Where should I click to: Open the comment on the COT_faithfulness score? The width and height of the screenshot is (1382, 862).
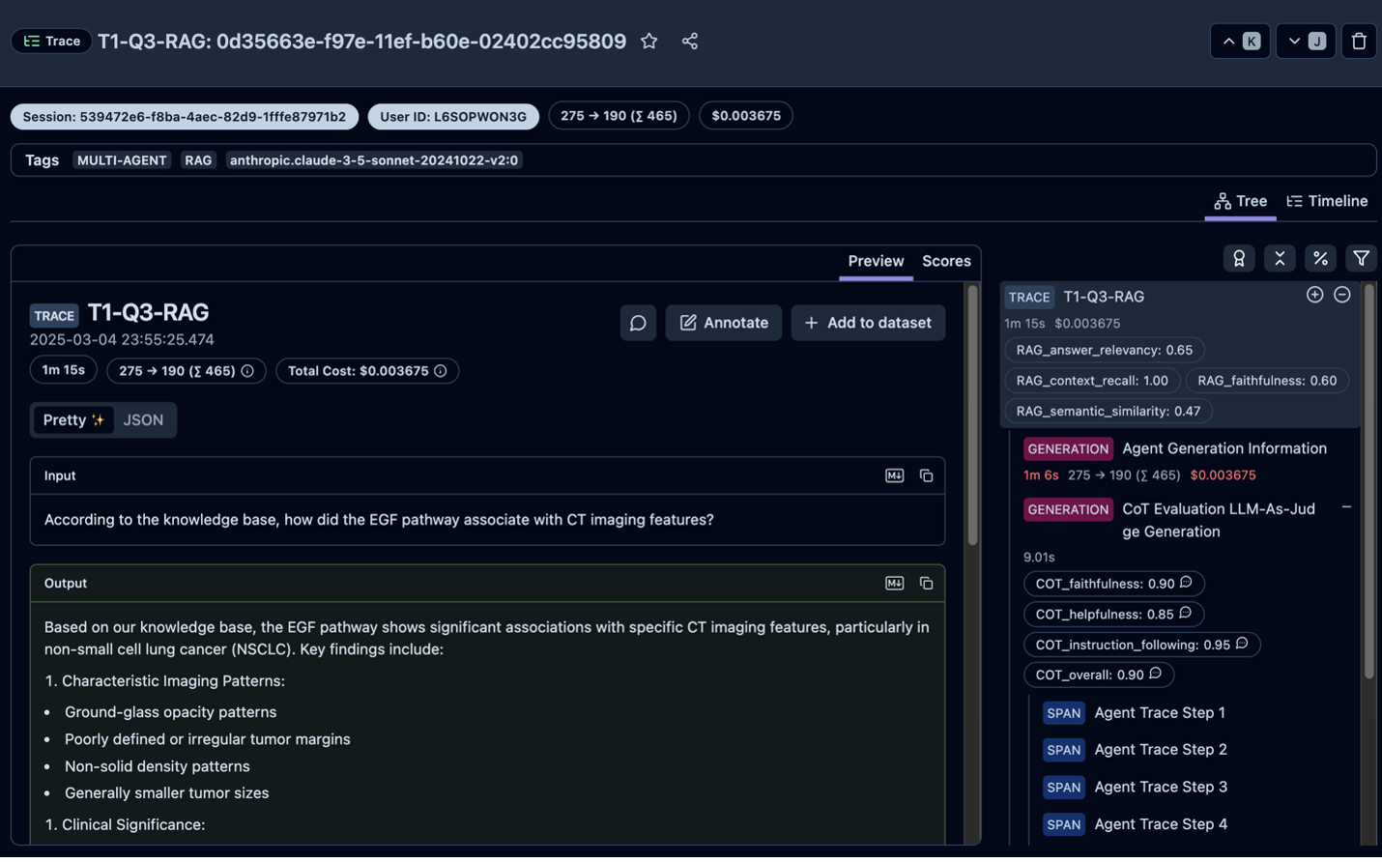(x=1186, y=583)
